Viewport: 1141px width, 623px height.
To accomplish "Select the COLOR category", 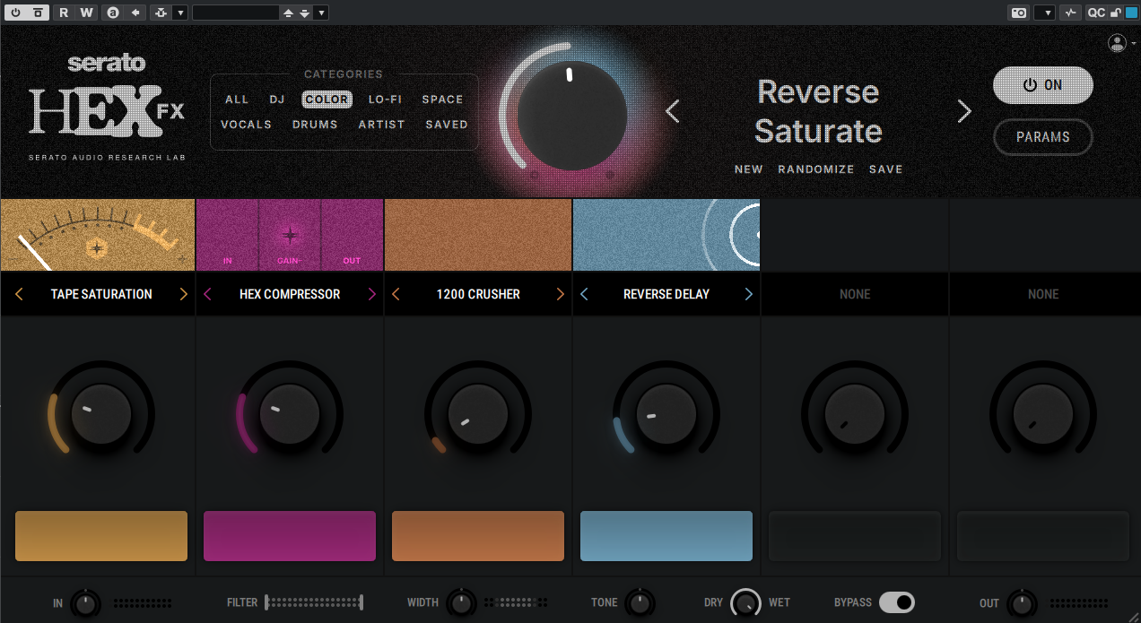I will [x=327, y=100].
